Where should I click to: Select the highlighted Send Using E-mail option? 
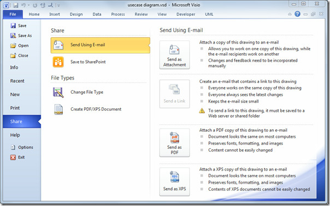(100, 45)
